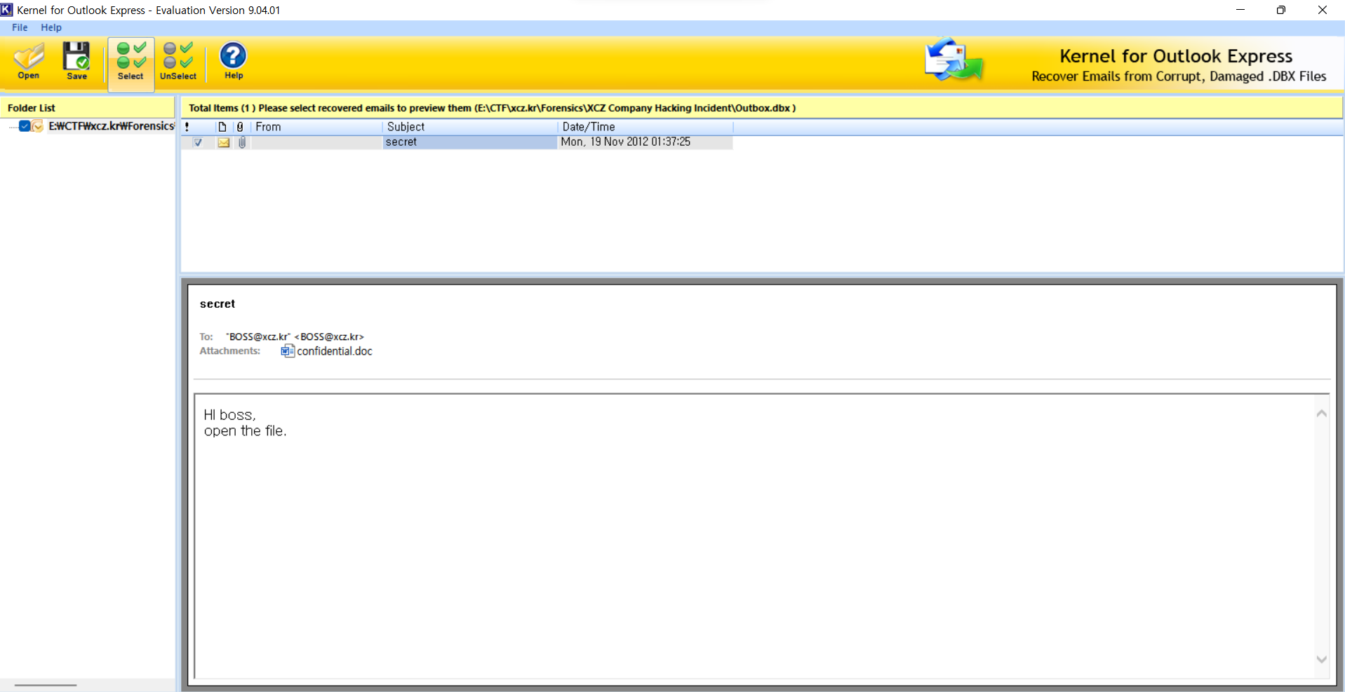Image resolution: width=1345 pixels, height=692 pixels.
Task: Click the message body scroll up arrow
Action: [1321, 414]
